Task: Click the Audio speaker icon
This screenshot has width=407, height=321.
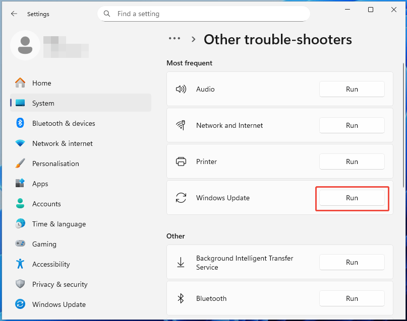Action: (x=181, y=89)
